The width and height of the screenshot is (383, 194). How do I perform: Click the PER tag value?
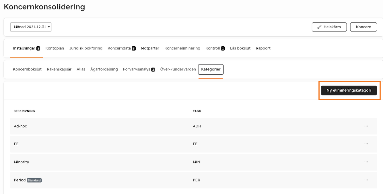(197, 180)
